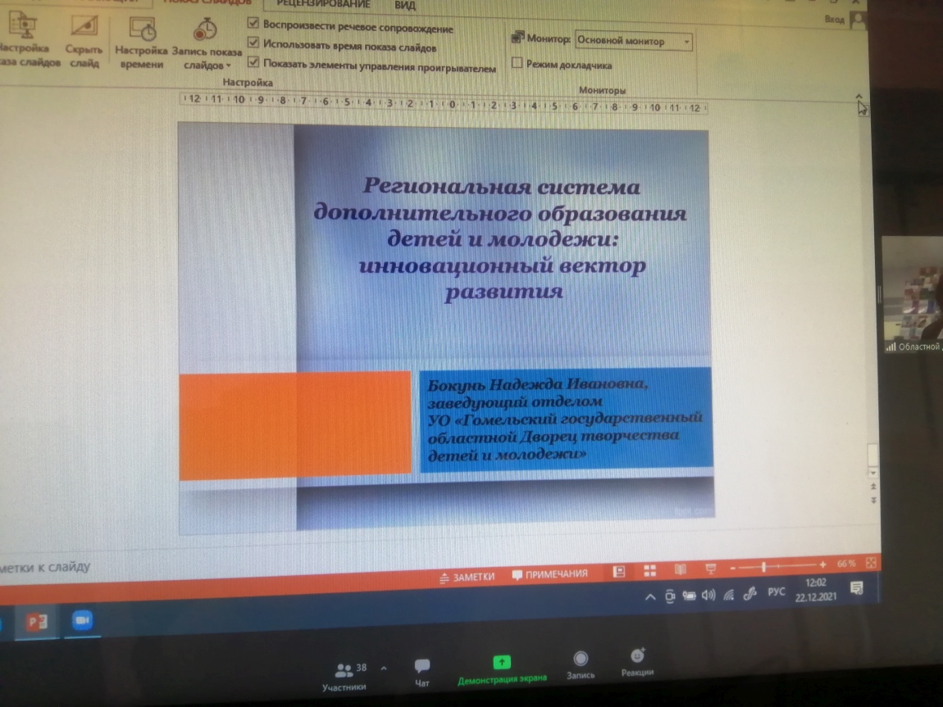The image size is (943, 707).
Task: Expand Запись показа слайдов dropdown
Action: coord(228,65)
